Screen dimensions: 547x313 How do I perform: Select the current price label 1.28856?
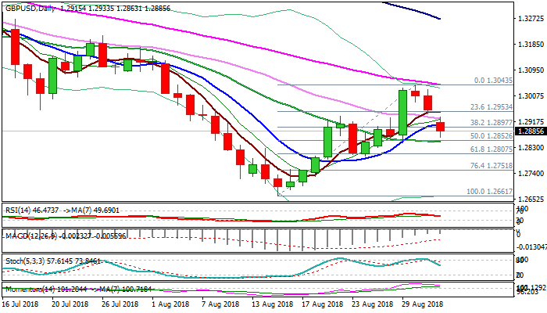521,132
